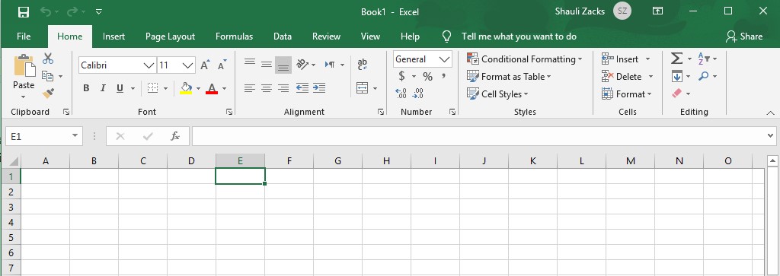Viewport: 780px width, 276px height.
Task: Click the Middle Align icon
Action: tap(267, 65)
